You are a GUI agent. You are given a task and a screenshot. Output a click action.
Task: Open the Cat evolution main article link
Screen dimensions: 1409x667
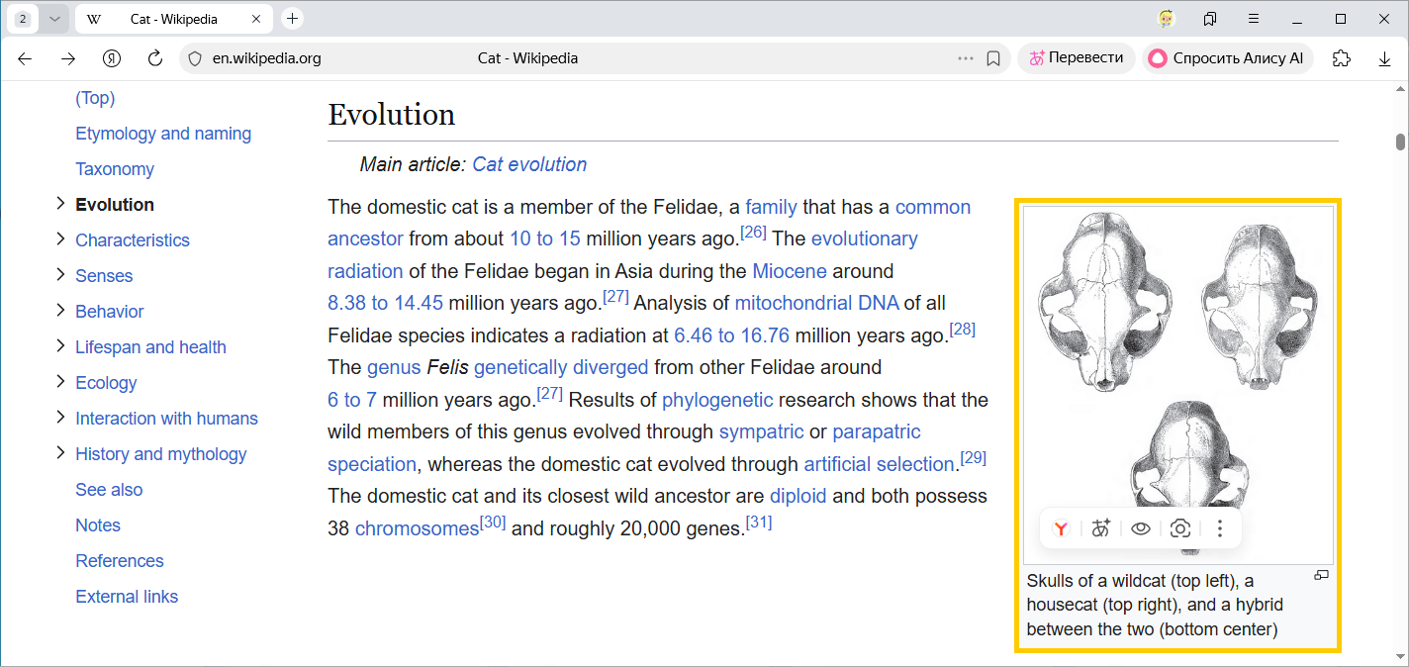pyautogui.click(x=529, y=164)
